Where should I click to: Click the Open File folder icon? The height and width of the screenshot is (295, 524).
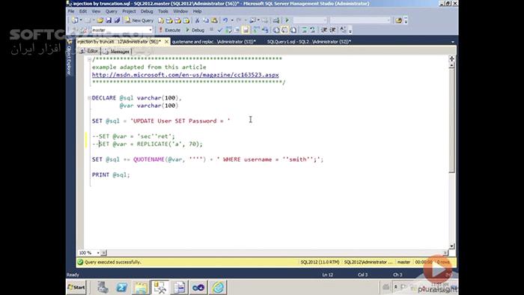point(100,20)
